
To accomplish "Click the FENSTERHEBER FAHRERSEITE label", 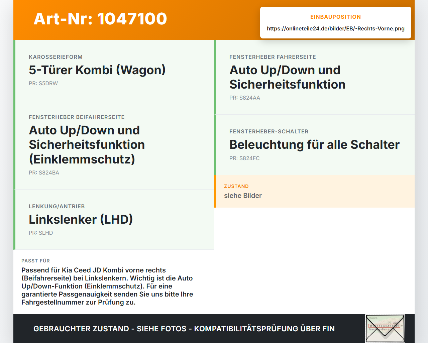I will click(x=273, y=57).
